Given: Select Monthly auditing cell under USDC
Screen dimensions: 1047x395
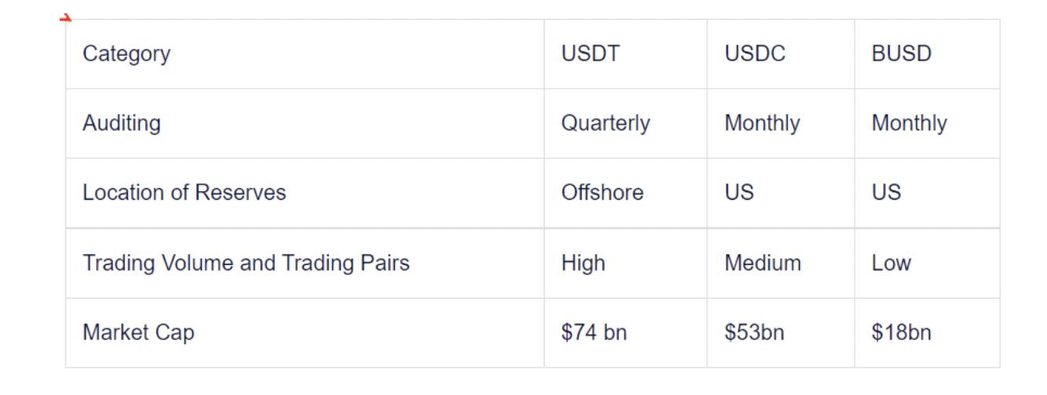Looking at the screenshot, I should click(x=762, y=123).
